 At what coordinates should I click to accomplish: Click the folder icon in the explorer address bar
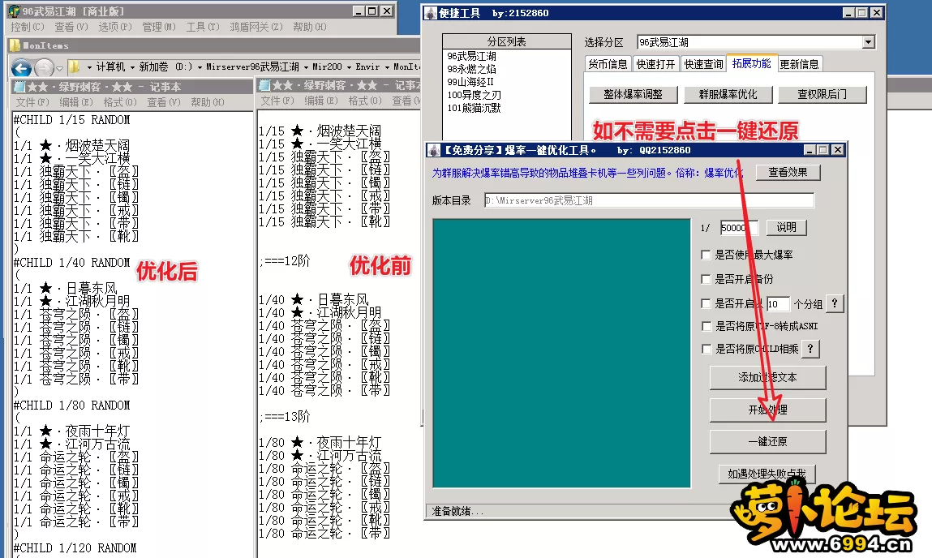[75, 66]
